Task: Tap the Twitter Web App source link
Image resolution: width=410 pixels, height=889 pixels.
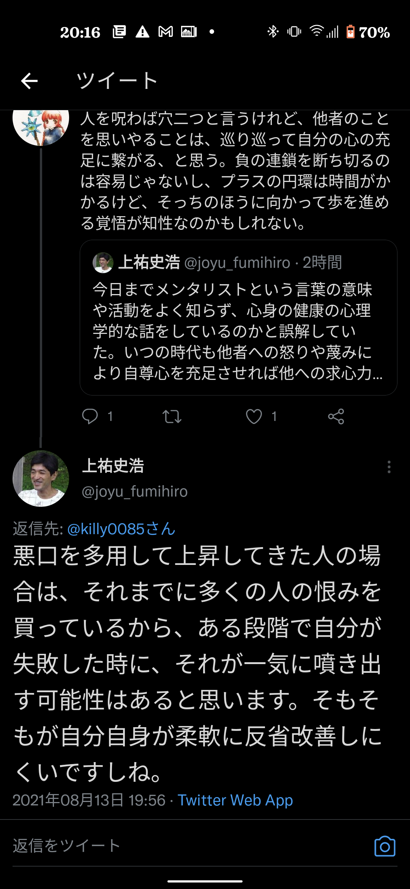Action: pos(235,800)
